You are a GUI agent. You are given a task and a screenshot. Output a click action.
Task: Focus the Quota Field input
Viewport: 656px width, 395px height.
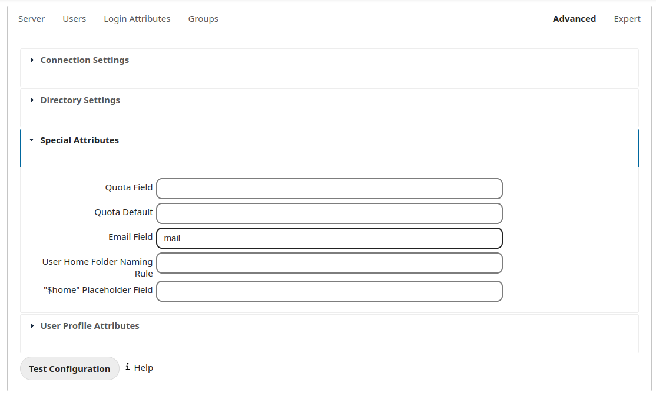click(329, 189)
